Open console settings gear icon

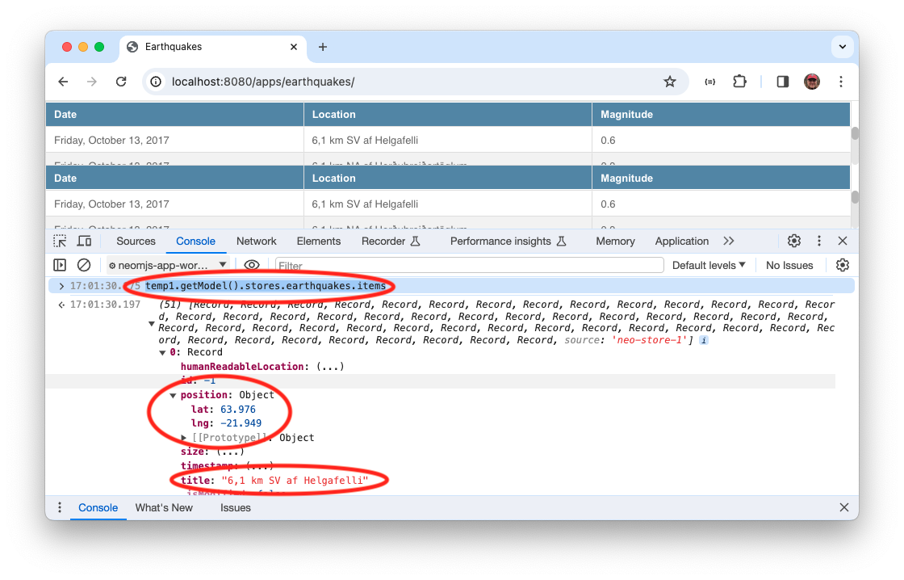coord(843,265)
